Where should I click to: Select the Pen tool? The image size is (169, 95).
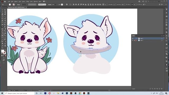point(2,14)
